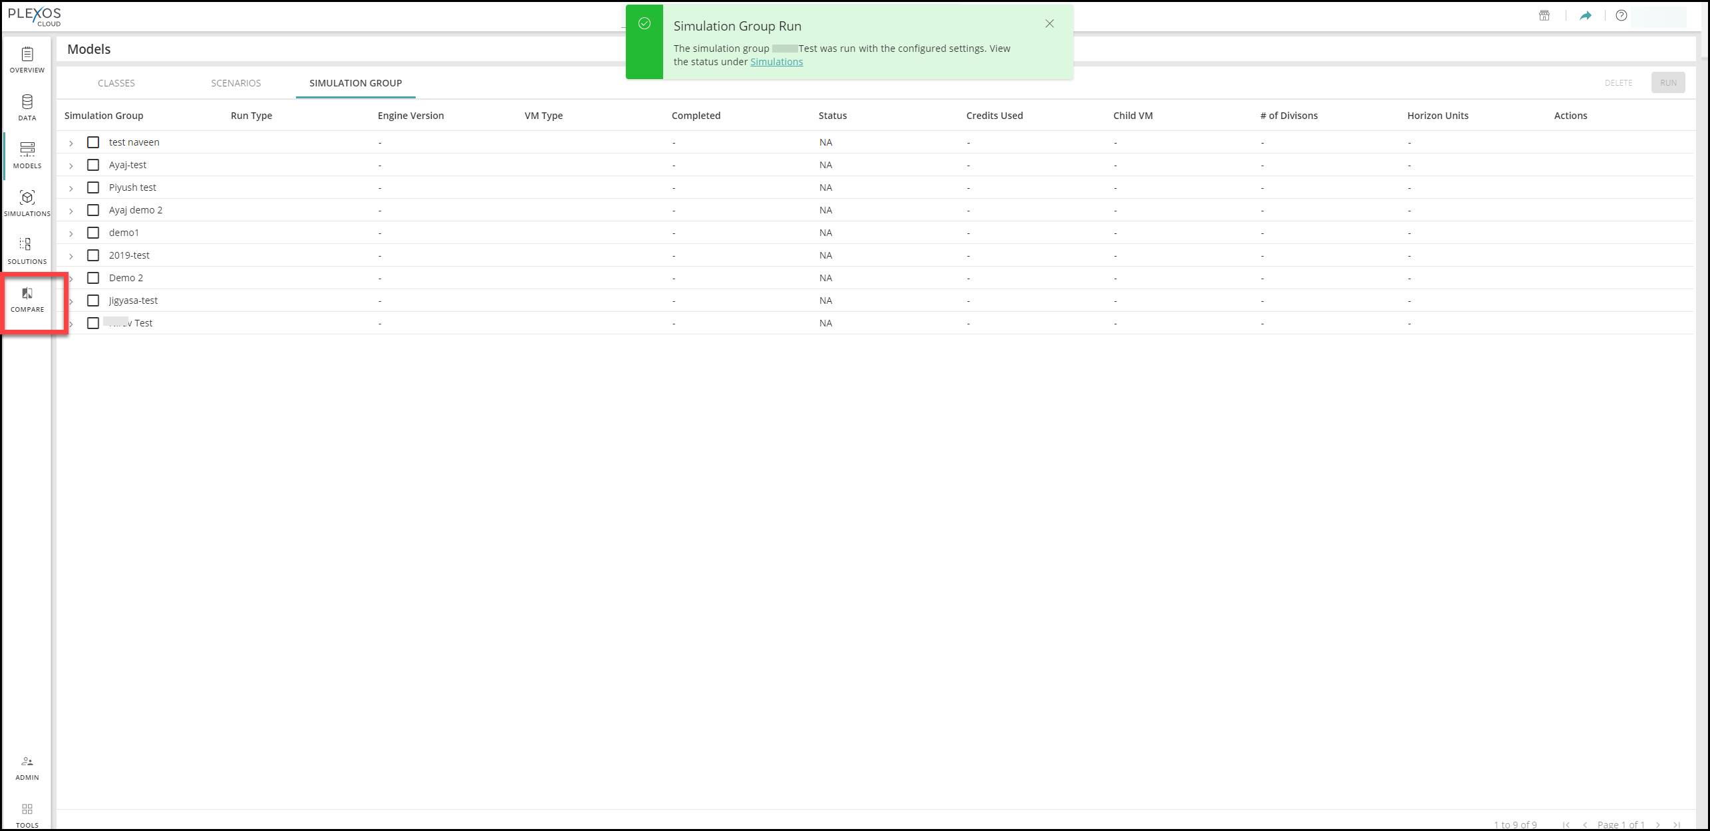Sort by Status column header
Viewport: 1710px width, 831px height.
[x=833, y=116]
